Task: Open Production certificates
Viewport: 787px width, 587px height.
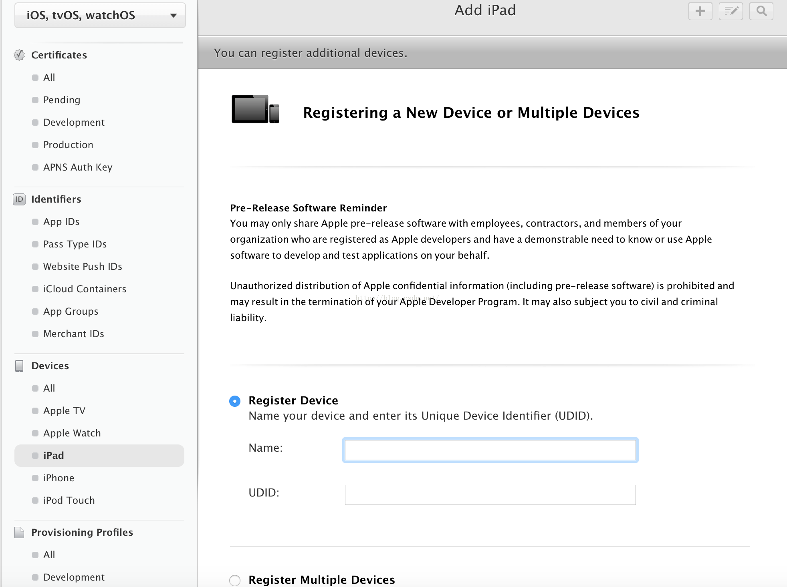Action: tap(68, 145)
